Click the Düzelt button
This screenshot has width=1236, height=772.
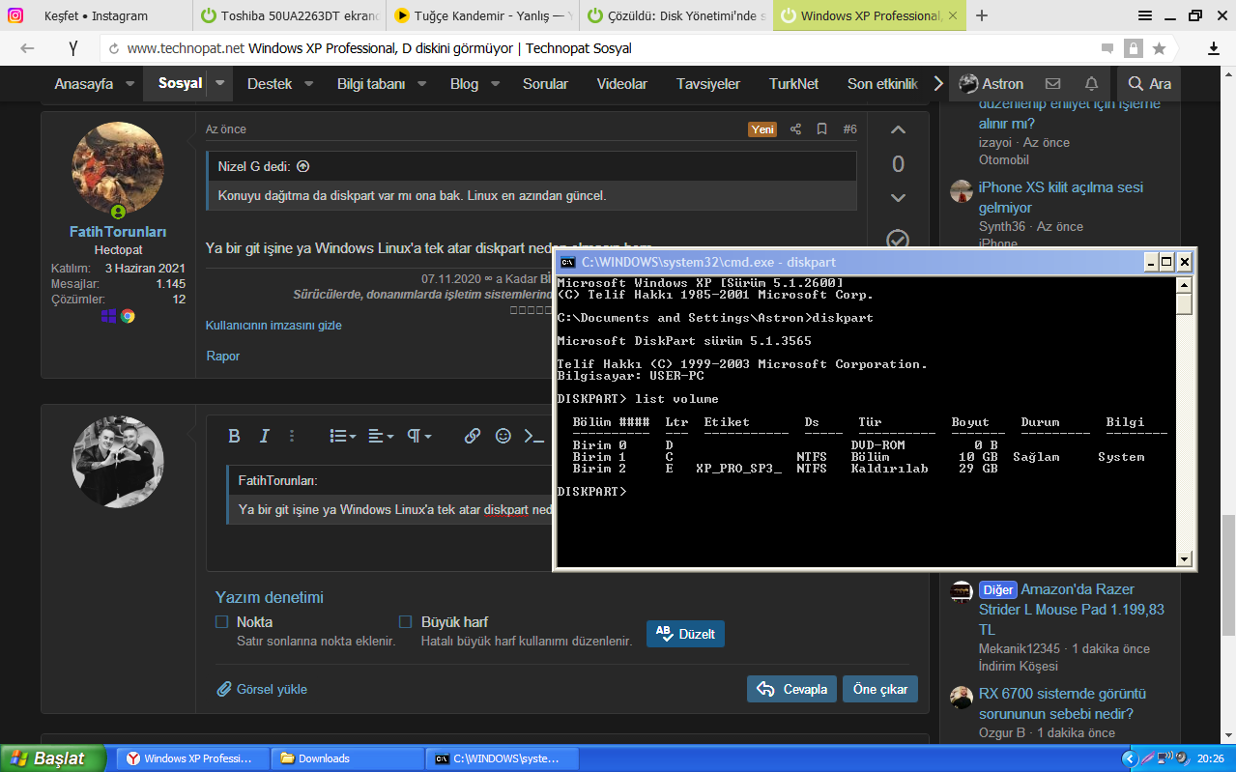pos(685,634)
